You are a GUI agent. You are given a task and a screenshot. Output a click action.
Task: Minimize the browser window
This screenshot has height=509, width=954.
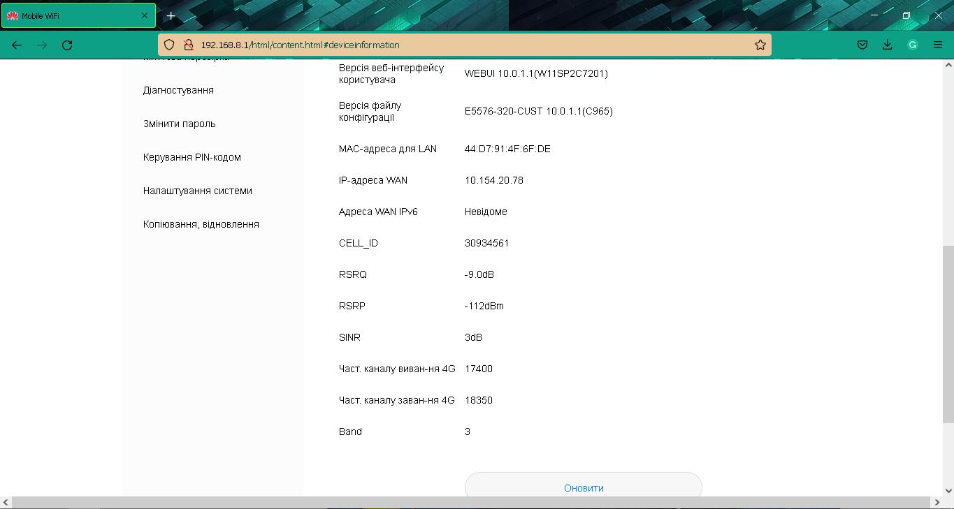874,15
